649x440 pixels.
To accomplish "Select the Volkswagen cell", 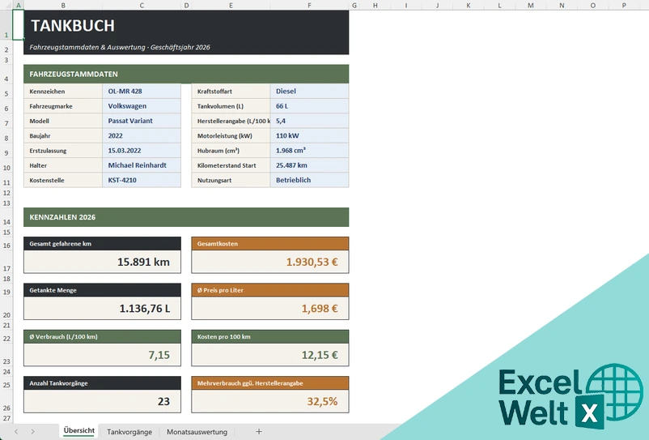I will (x=142, y=106).
